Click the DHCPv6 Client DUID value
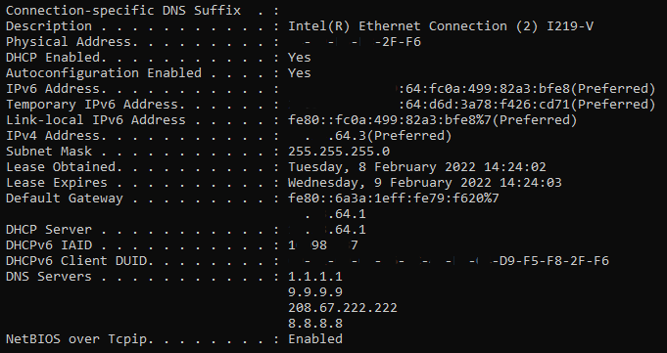667x353 pixels. coord(449,261)
